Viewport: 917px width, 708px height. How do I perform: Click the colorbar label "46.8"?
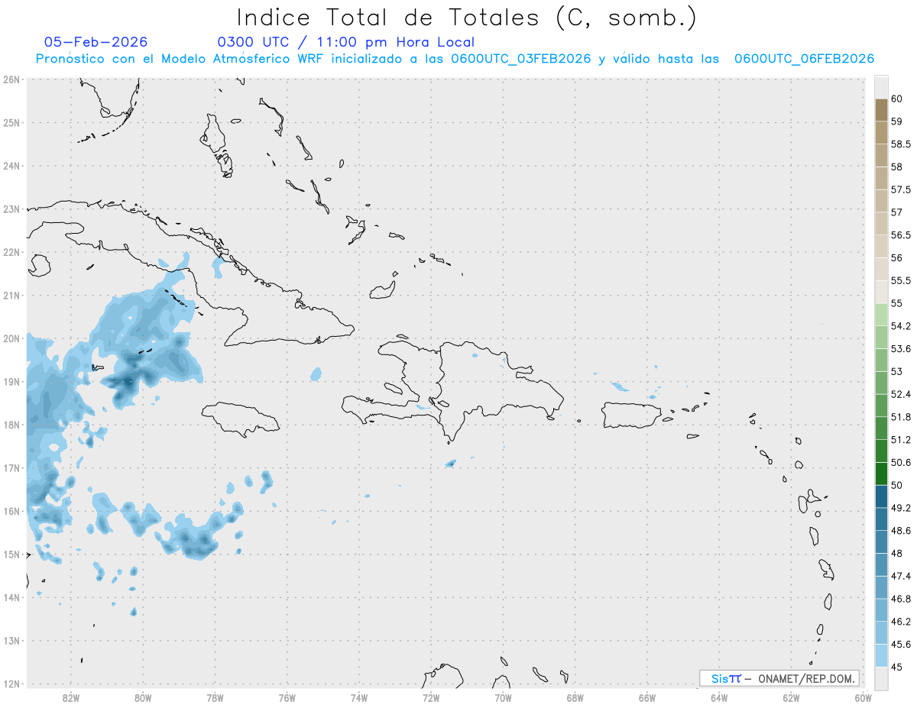(x=901, y=599)
